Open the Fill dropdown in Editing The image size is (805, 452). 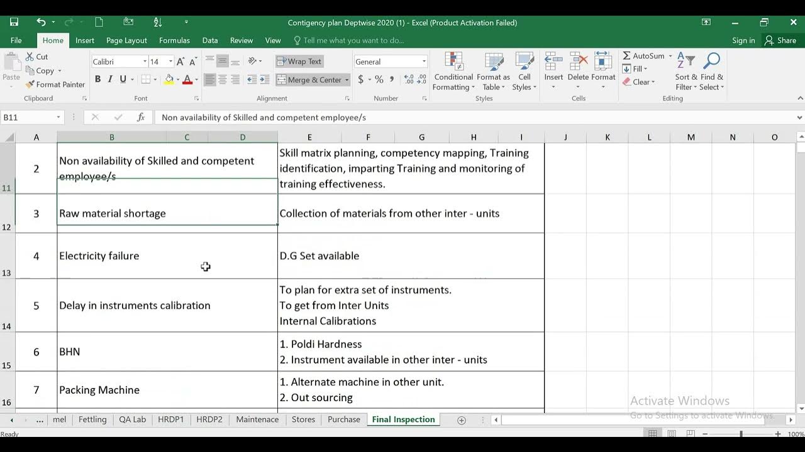pos(636,69)
